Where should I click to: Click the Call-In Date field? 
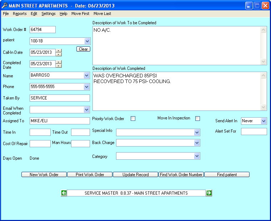pyautogui.click(x=43, y=52)
